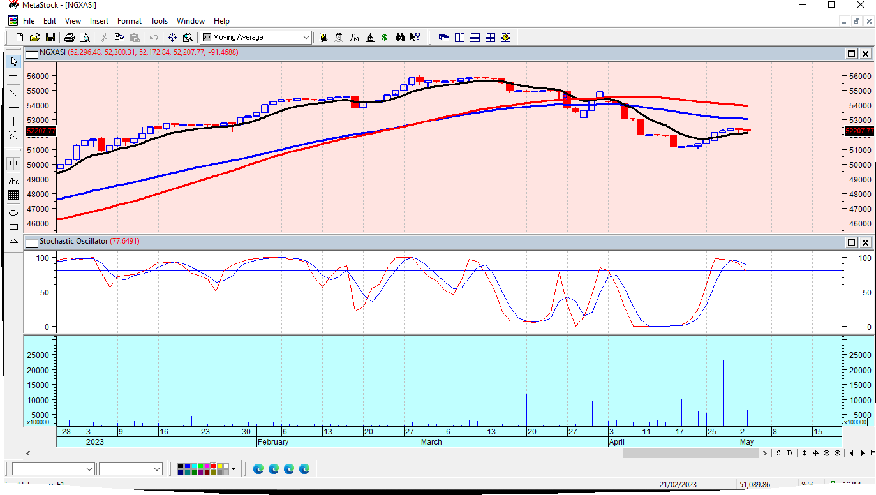This screenshot has width=876, height=495.
Task: Click the horizontal chart scrollbar thumb
Action: point(691,453)
